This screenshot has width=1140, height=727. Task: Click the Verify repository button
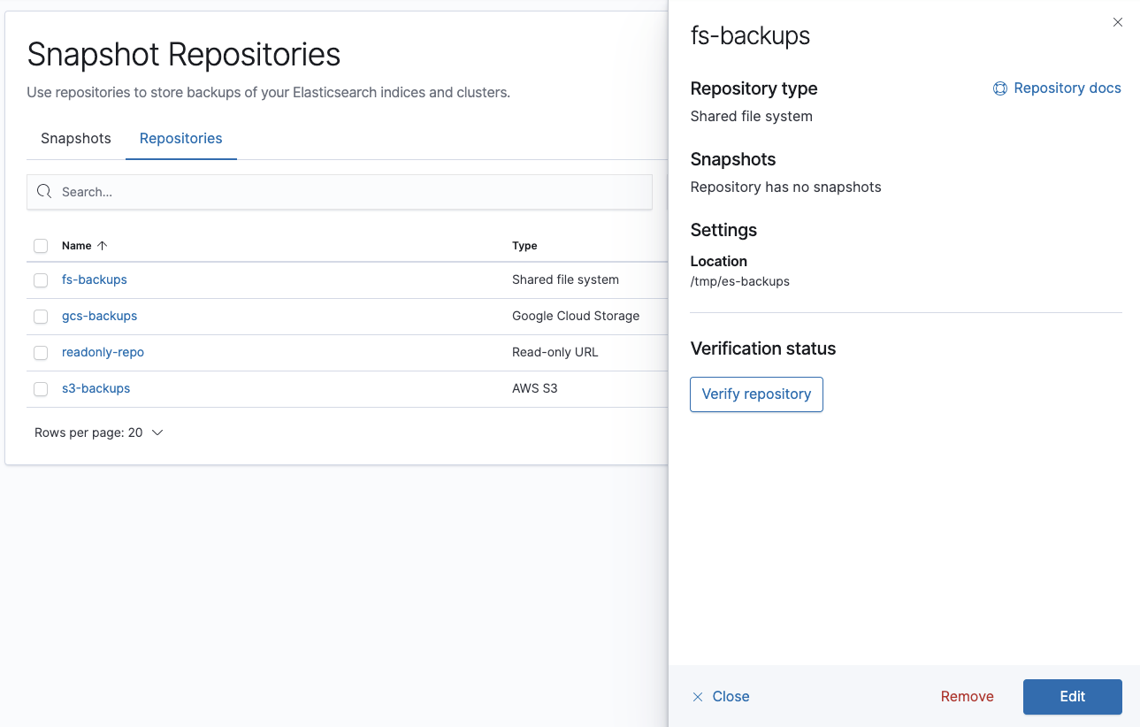(756, 394)
